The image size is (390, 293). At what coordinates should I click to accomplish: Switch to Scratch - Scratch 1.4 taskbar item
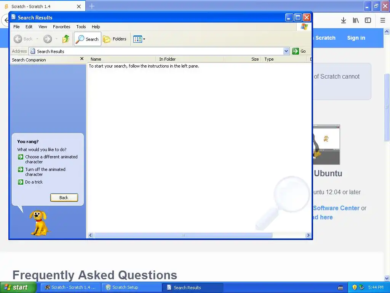70,288
